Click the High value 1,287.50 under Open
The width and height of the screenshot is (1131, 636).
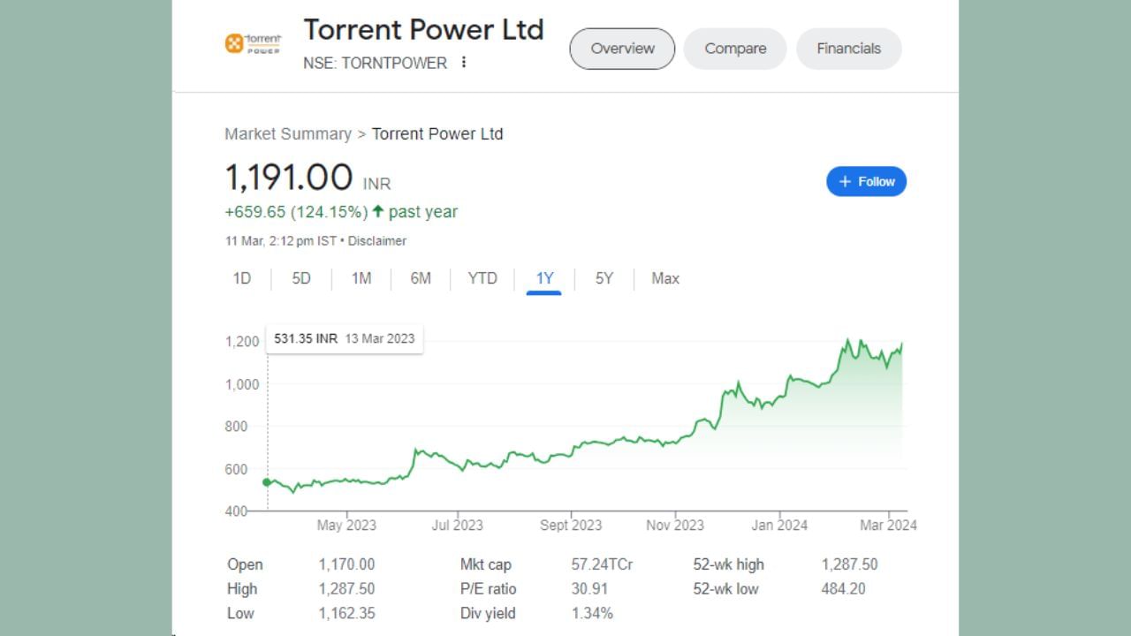point(346,588)
